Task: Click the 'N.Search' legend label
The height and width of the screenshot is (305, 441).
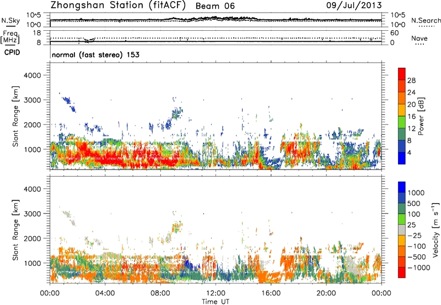Action: coord(426,20)
